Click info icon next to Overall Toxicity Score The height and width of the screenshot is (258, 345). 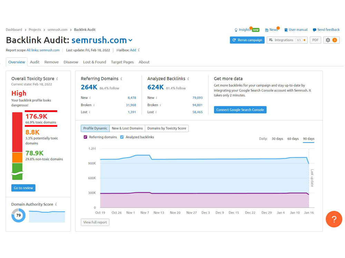pos(57,78)
